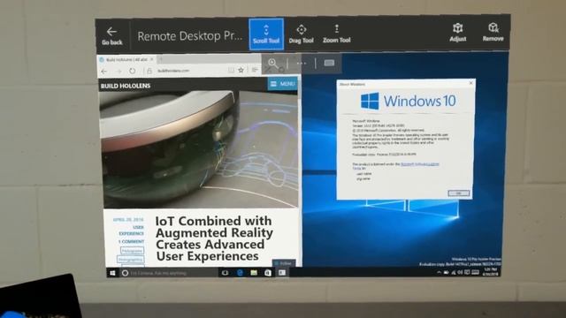Open File Explorer from the taskbar
The image size is (566, 318).
(254, 273)
